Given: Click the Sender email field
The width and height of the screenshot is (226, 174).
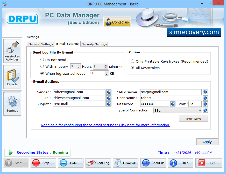Looking at the screenshot, I should coord(79,92).
